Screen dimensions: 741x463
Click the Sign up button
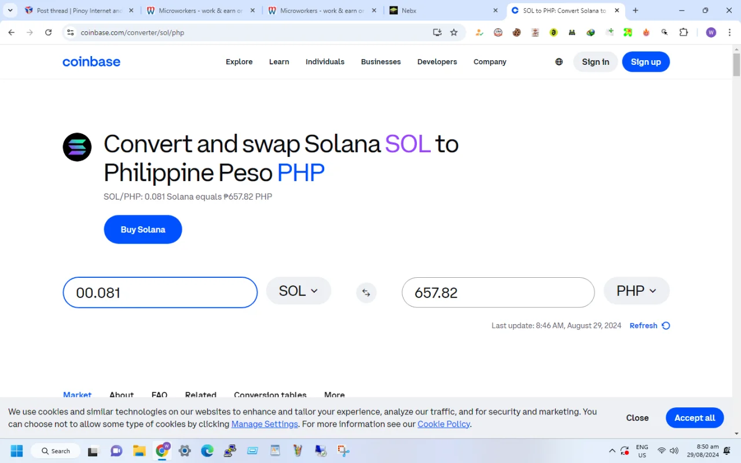646,62
